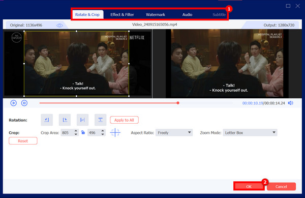
Task: Close the editor window
Action: coord(297,6)
